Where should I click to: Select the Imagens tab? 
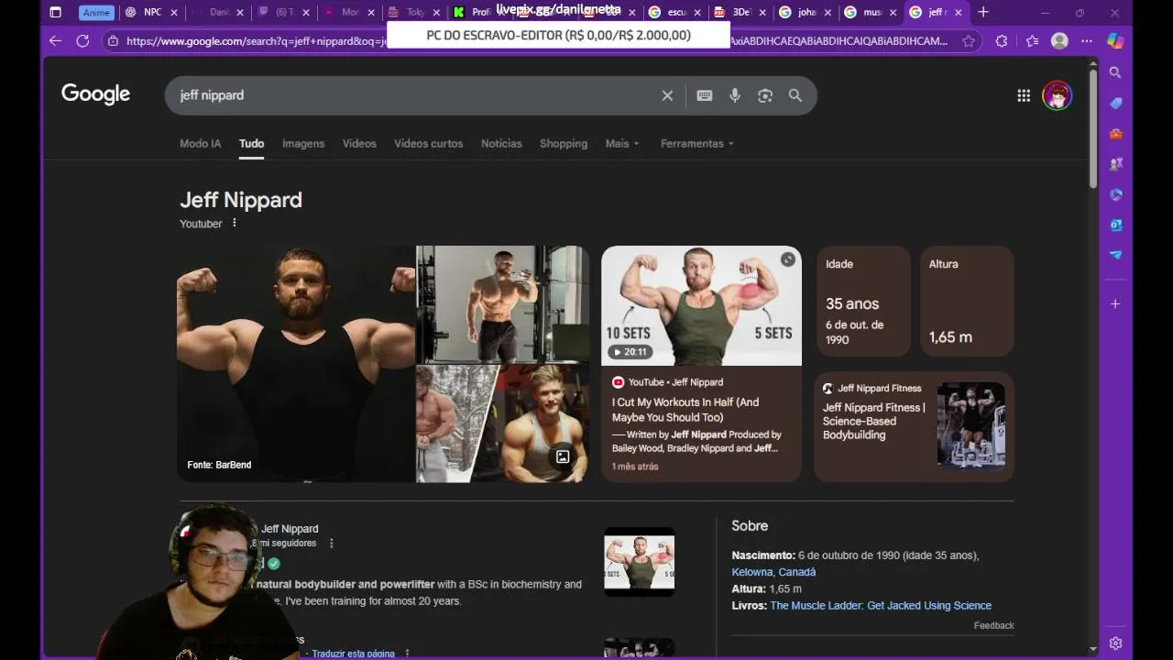pos(303,143)
